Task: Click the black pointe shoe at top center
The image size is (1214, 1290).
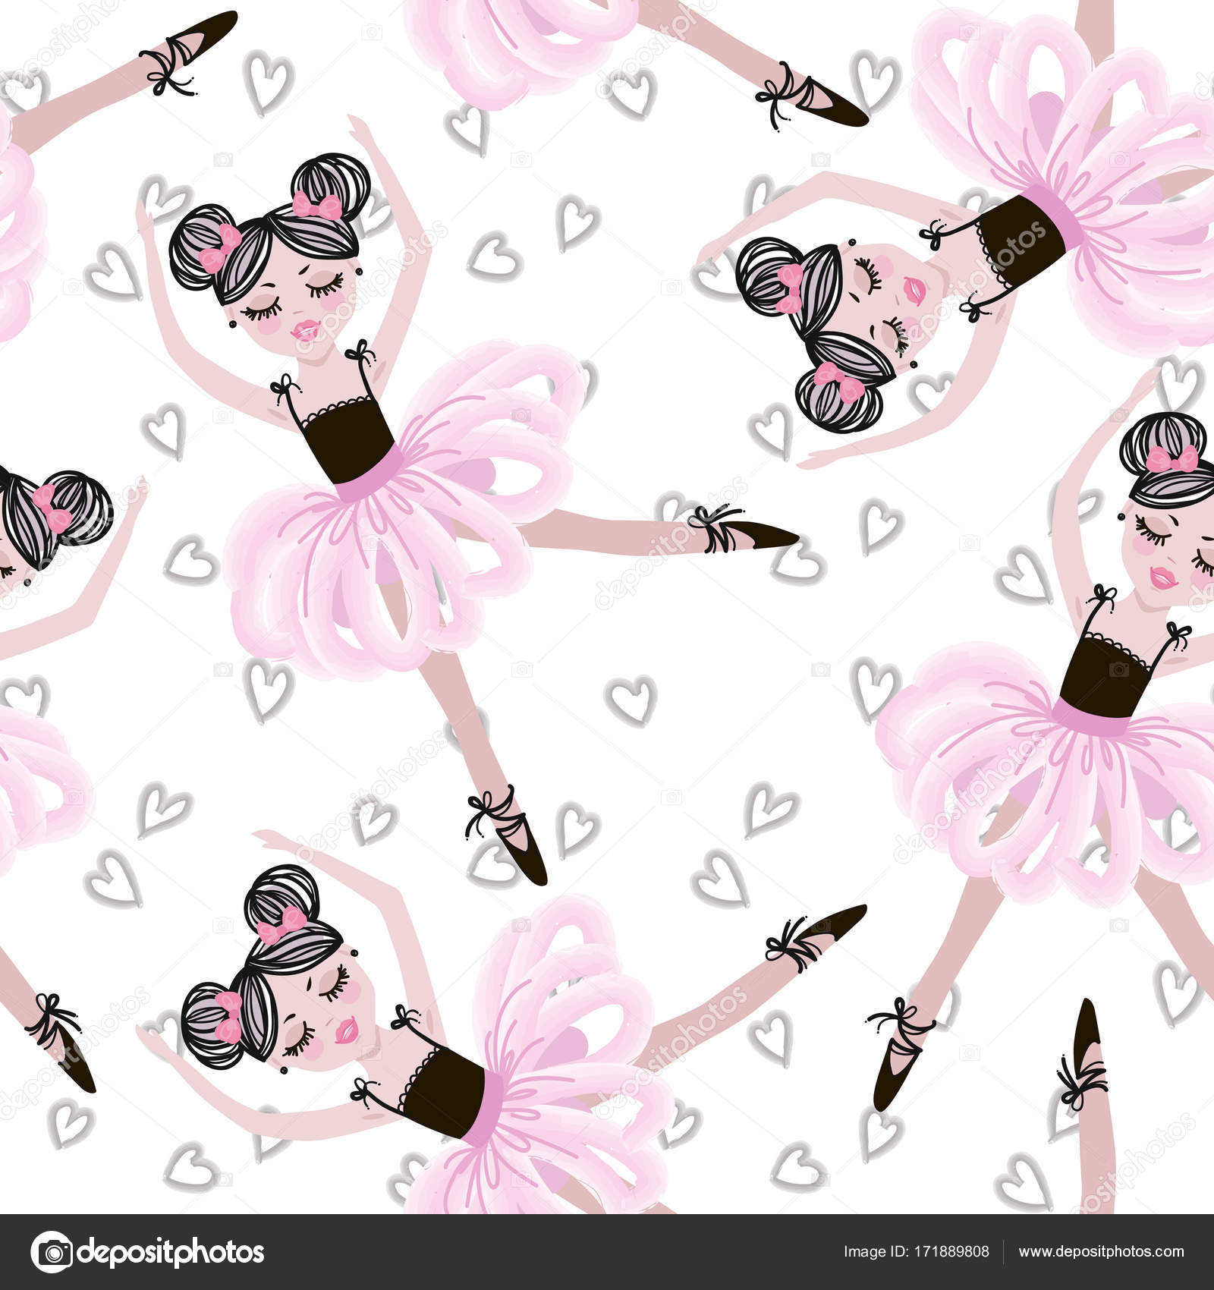Action: [x=827, y=105]
